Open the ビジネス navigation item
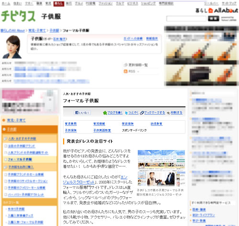Screen dimensions: 239x226 (132, 3)
